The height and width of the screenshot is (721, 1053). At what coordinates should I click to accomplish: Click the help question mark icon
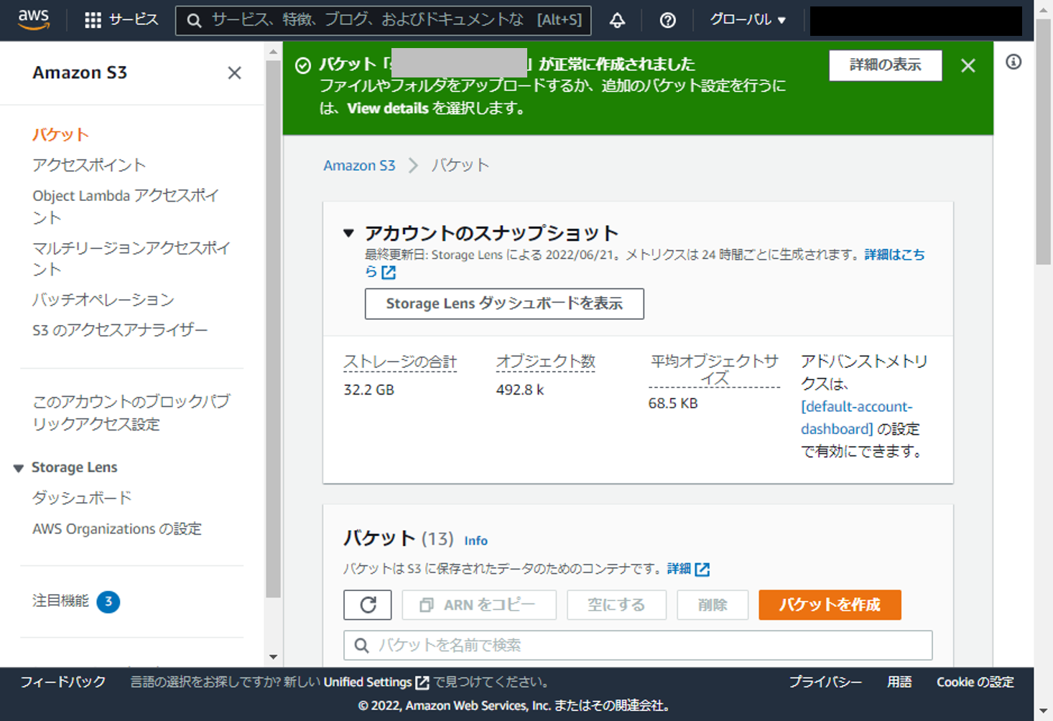[667, 20]
